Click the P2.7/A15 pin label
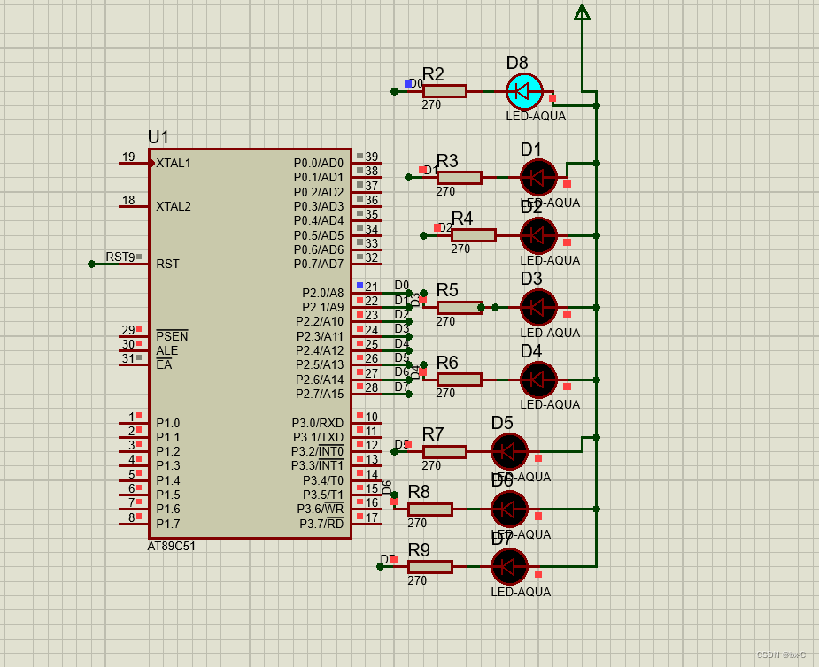819x667 pixels. pyautogui.click(x=320, y=394)
